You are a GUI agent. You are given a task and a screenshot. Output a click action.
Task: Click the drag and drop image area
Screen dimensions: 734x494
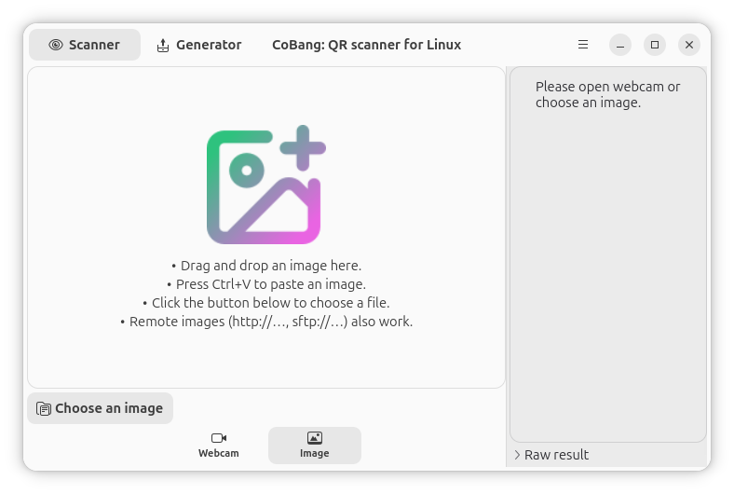[266, 227]
